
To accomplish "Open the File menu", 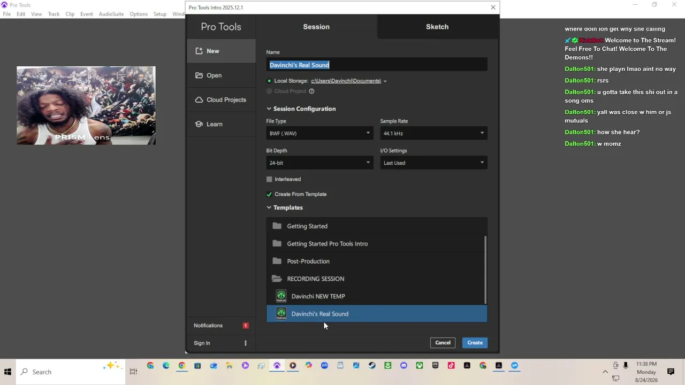I will [6, 14].
